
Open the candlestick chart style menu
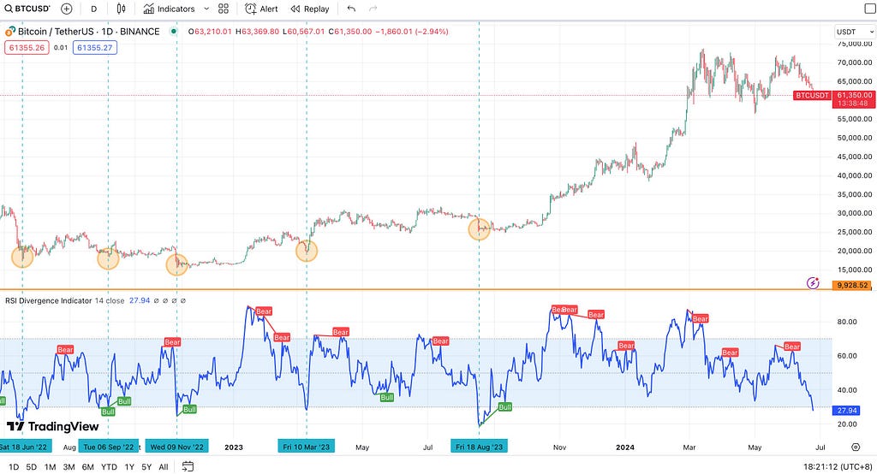point(122,9)
